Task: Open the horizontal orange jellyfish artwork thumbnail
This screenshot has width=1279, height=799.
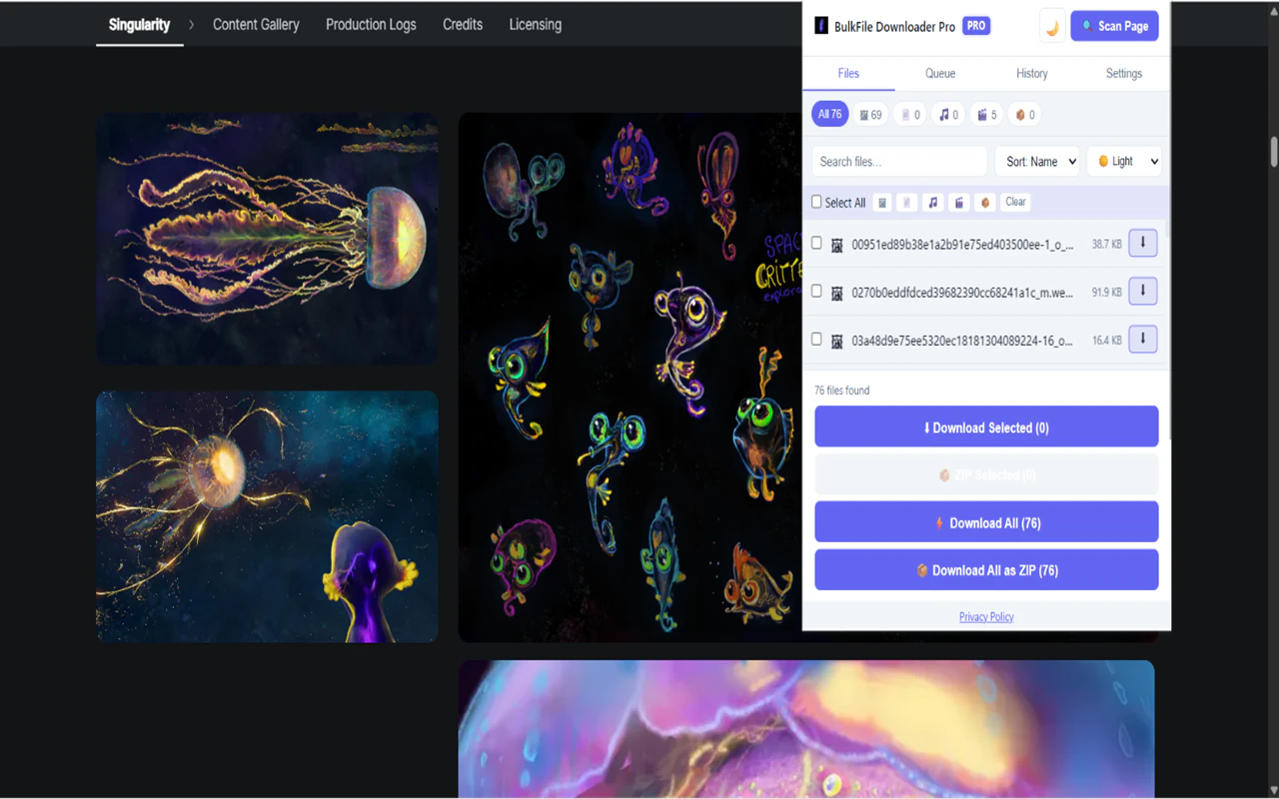Action: tap(267, 238)
